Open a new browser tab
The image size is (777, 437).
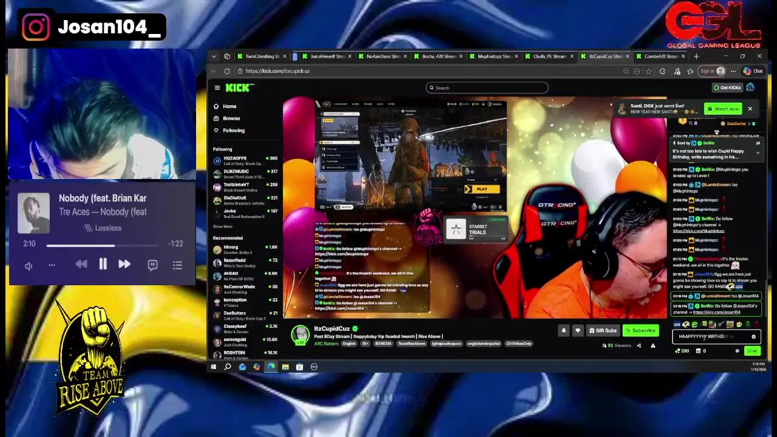[696, 56]
